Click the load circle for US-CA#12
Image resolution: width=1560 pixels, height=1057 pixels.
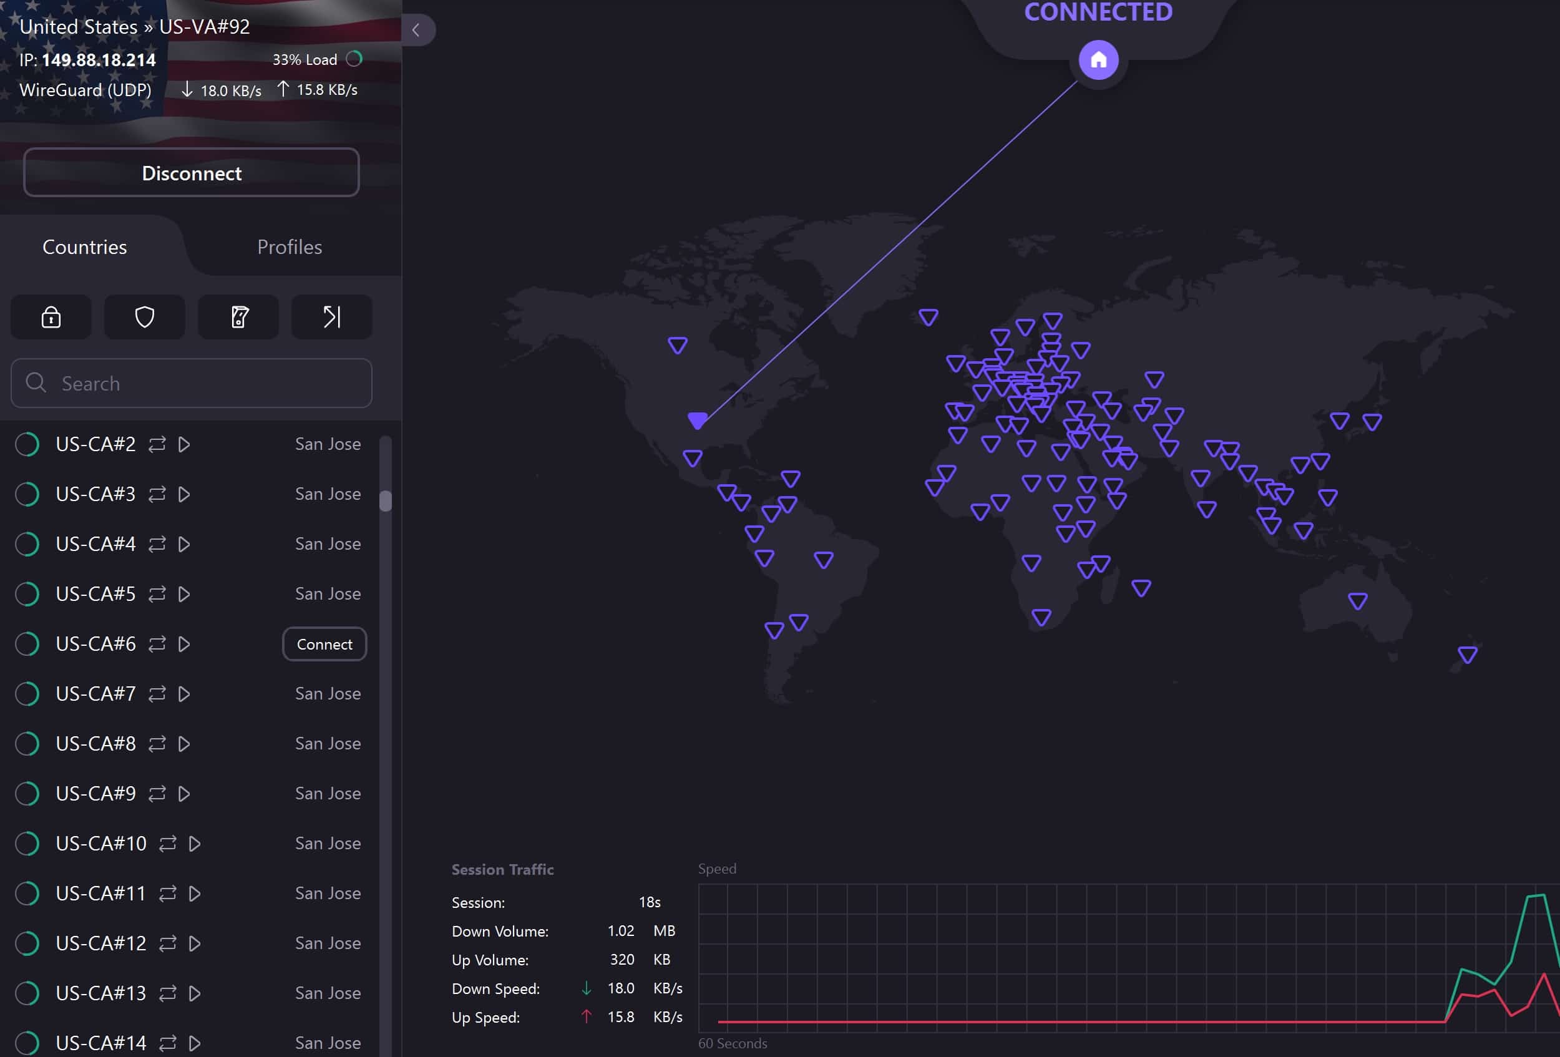point(27,943)
